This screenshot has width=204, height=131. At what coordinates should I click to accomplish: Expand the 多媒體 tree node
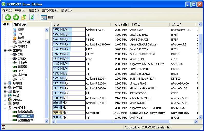[5, 87]
